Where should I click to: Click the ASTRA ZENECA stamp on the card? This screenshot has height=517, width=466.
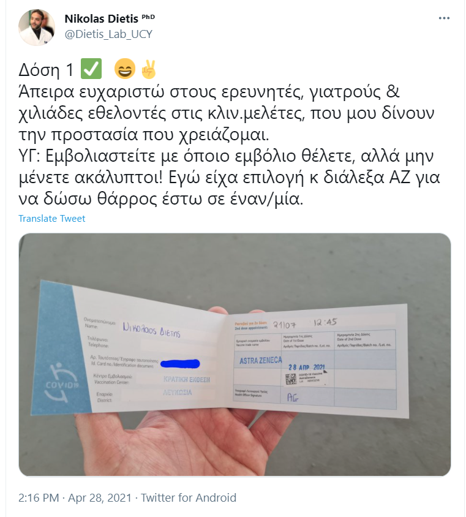point(261,360)
